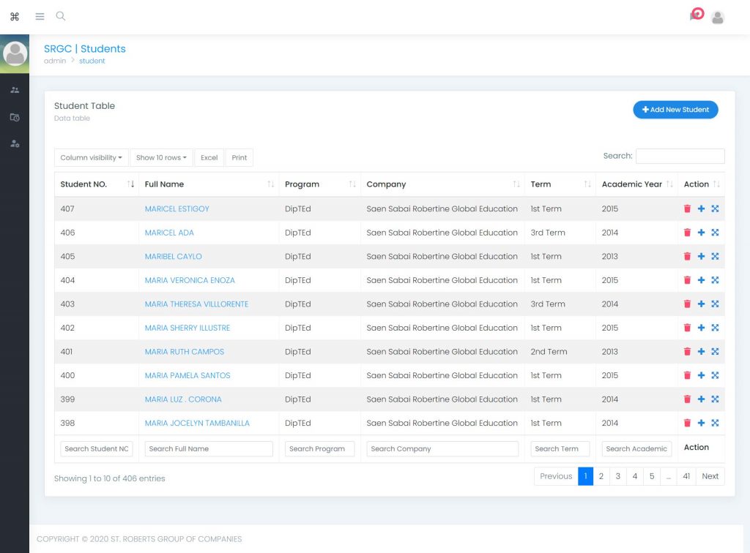Click Next page in pagination
The width and height of the screenshot is (750, 553).
[710, 476]
